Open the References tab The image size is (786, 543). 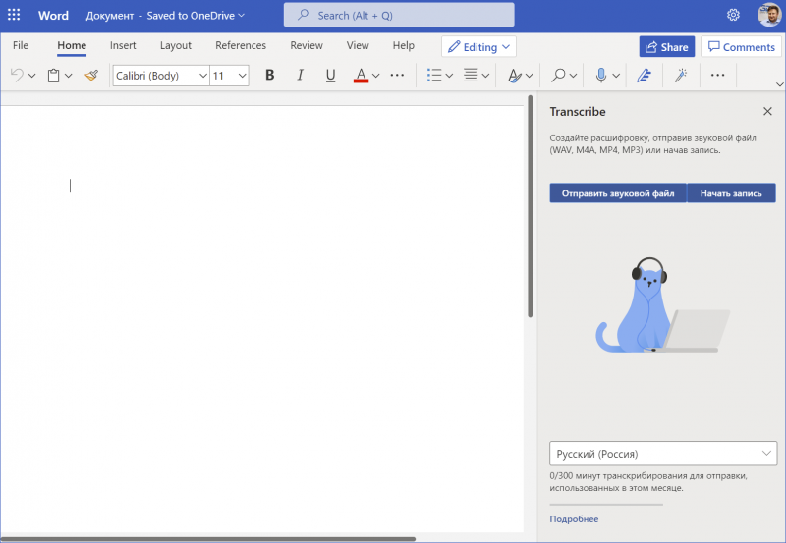(x=241, y=45)
